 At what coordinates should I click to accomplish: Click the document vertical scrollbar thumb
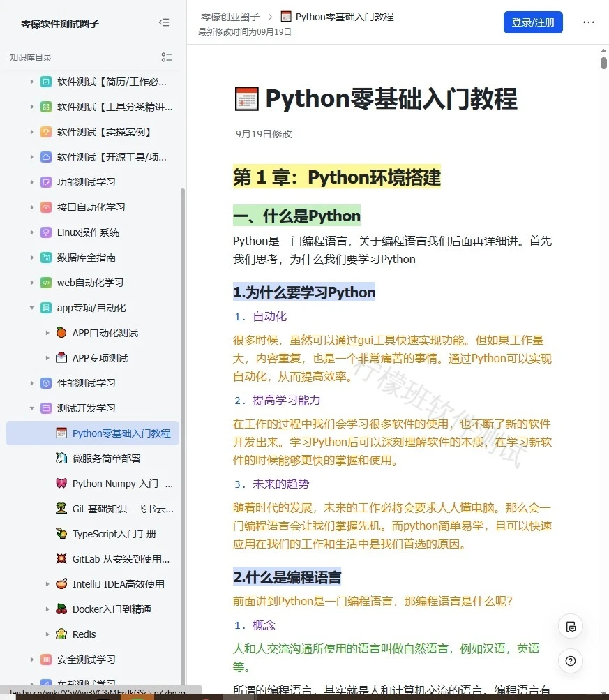[x=603, y=63]
